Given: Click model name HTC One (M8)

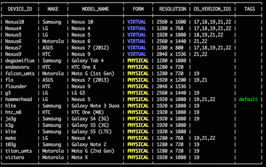Looking at the screenshot, I should click(88, 112).
